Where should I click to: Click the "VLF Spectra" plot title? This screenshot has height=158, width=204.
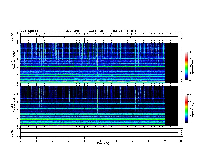[29, 31]
